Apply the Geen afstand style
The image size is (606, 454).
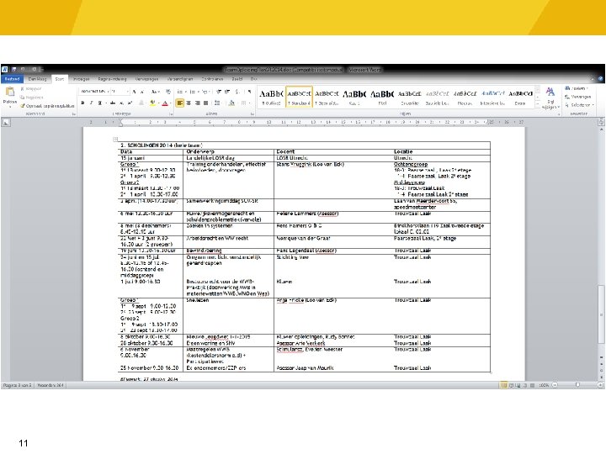click(x=327, y=97)
